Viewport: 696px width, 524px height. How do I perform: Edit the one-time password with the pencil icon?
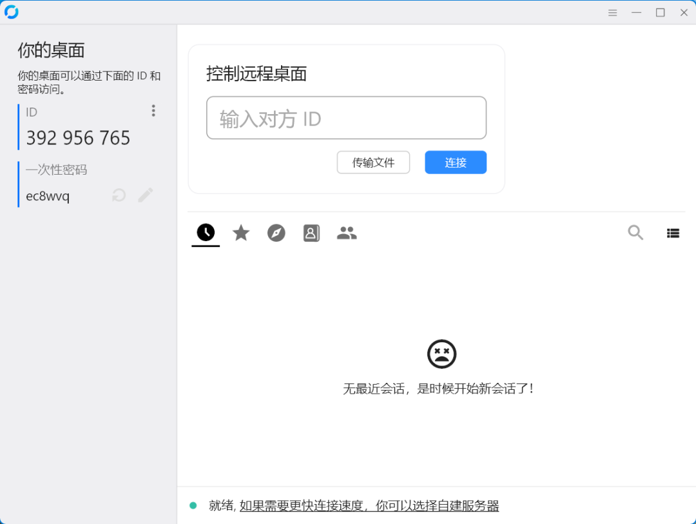[x=145, y=195]
